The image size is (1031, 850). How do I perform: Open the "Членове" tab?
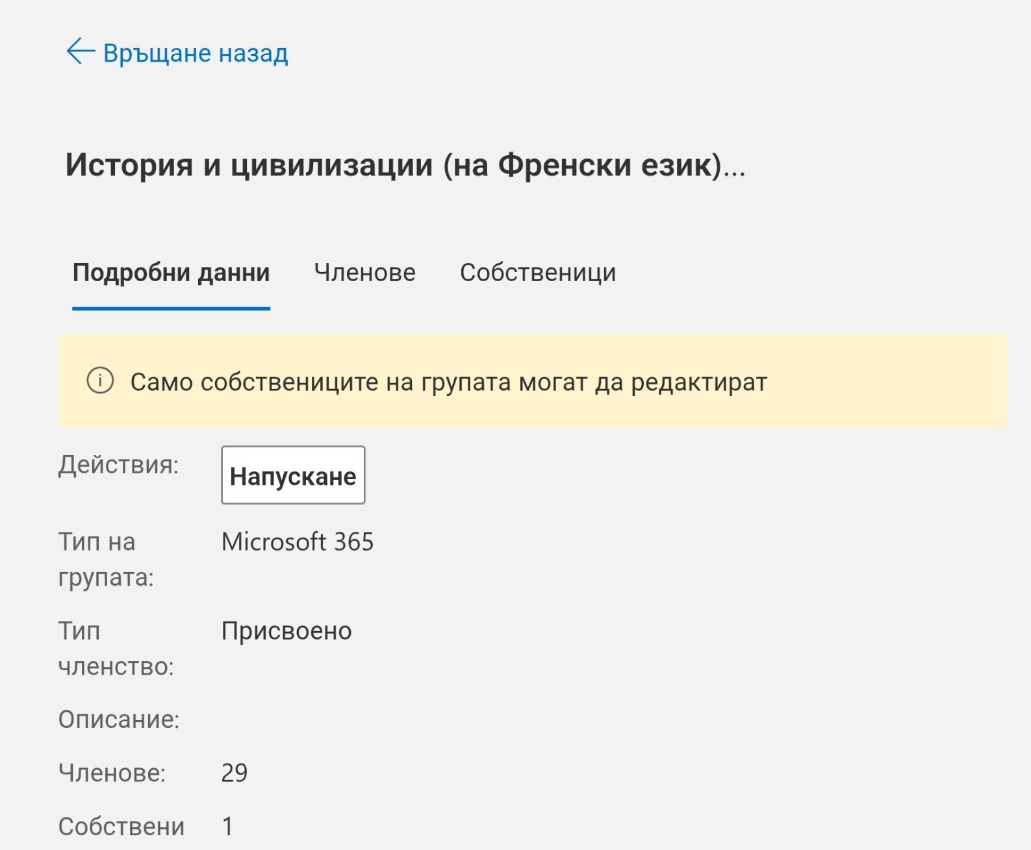(x=364, y=273)
